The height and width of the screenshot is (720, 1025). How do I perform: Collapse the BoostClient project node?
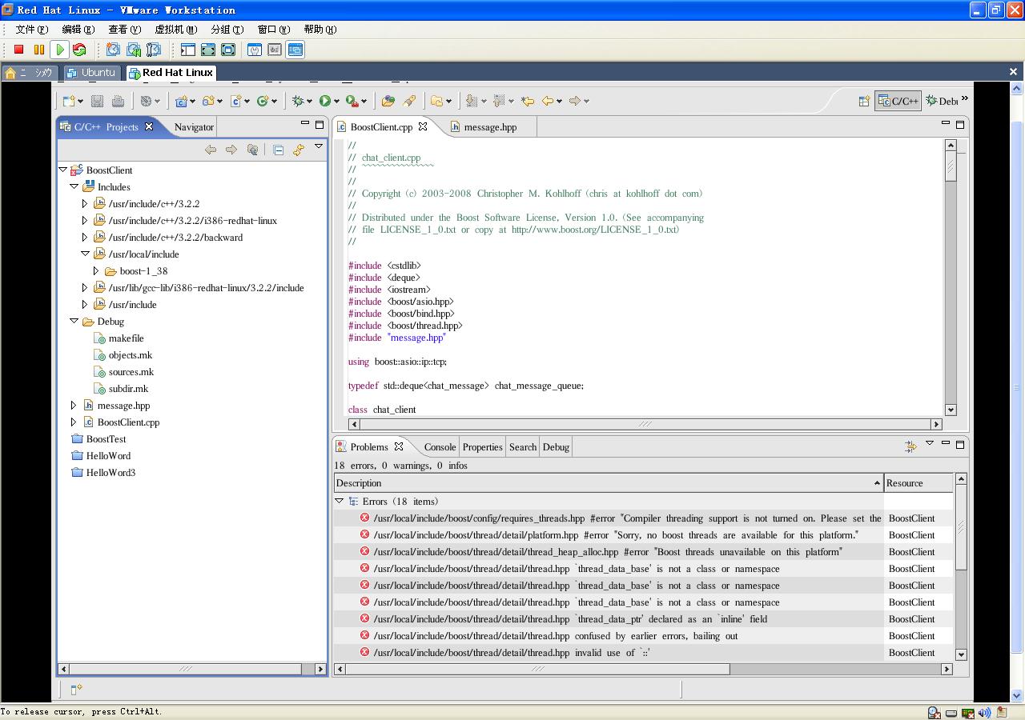[x=62, y=170]
